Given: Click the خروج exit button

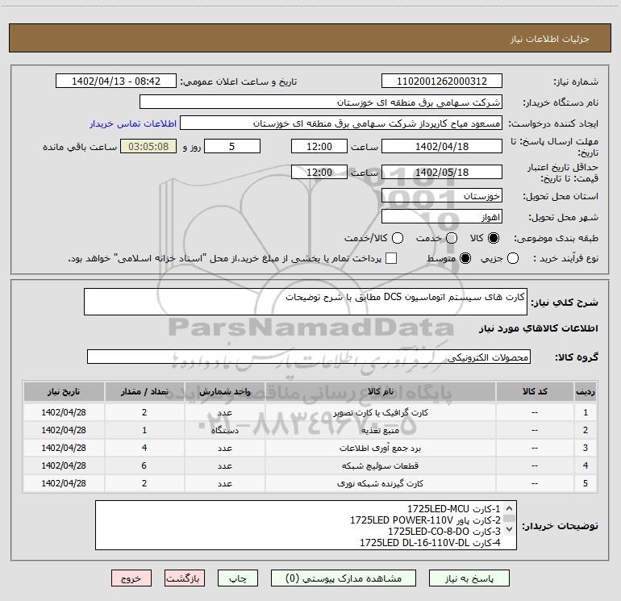Looking at the screenshot, I should (131, 578).
